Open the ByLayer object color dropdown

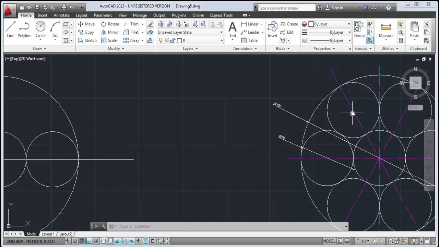click(x=329, y=24)
